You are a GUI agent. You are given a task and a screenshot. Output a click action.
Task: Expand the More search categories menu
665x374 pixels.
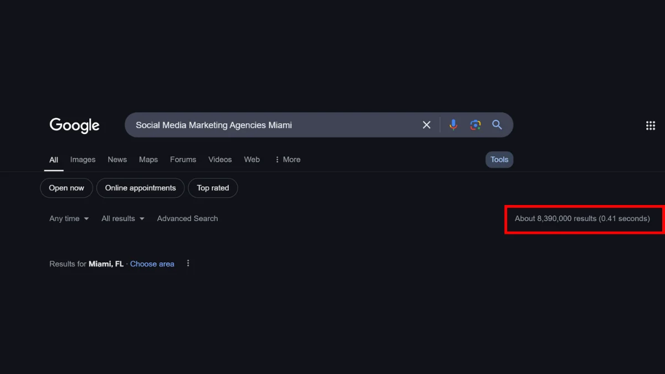[x=287, y=160]
